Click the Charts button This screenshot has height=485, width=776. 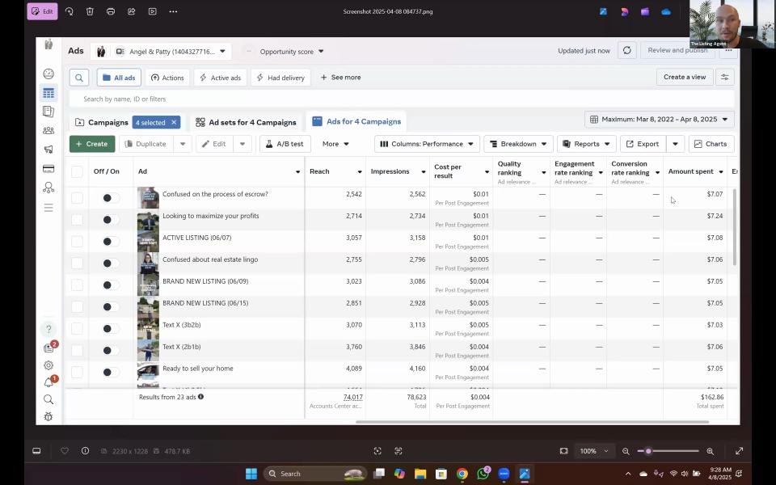tap(711, 144)
